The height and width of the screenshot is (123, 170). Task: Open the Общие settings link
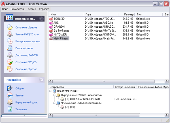19,89
